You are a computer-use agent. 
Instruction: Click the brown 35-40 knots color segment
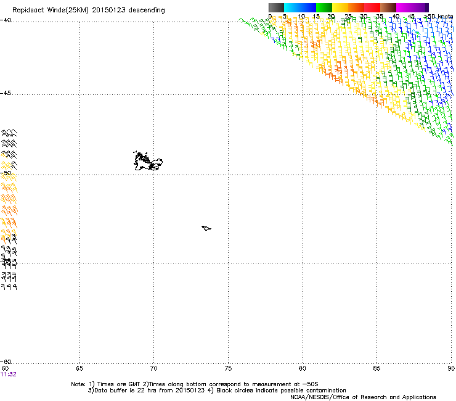click(x=388, y=7)
